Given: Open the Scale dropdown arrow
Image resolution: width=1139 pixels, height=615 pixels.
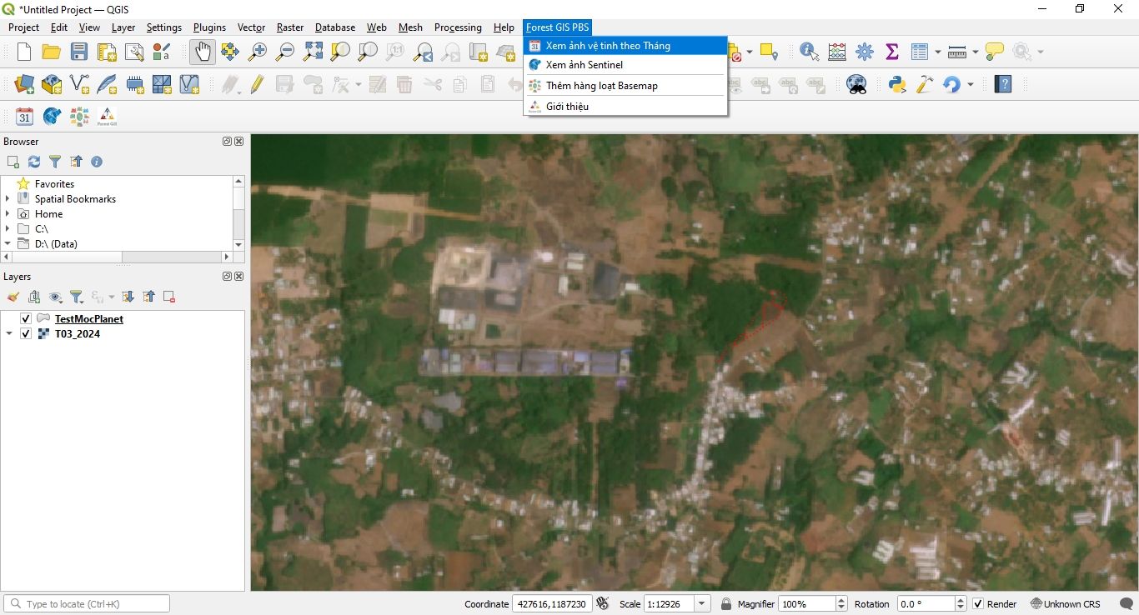Looking at the screenshot, I should [x=702, y=604].
